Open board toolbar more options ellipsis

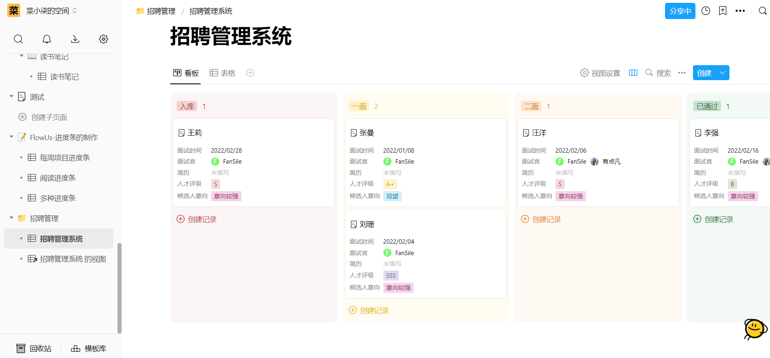[x=682, y=73]
